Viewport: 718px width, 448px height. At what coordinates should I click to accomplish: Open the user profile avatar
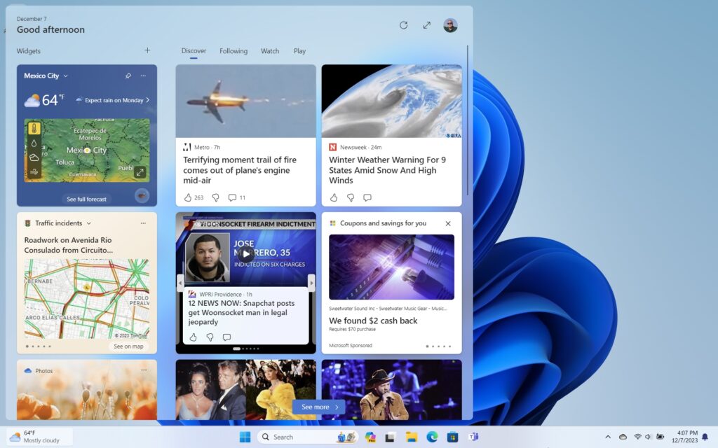coord(450,25)
